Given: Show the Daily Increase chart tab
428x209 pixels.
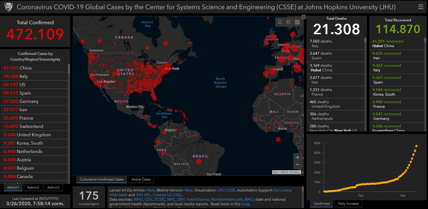Looking at the screenshot, I should [348, 204].
